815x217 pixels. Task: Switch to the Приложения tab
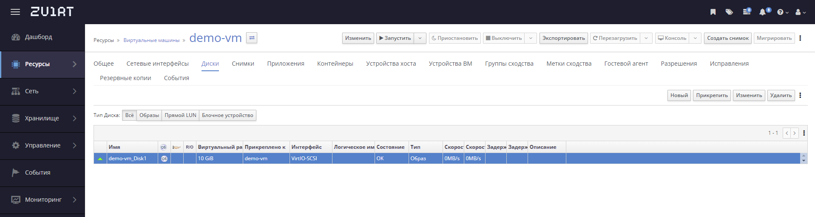coord(286,64)
